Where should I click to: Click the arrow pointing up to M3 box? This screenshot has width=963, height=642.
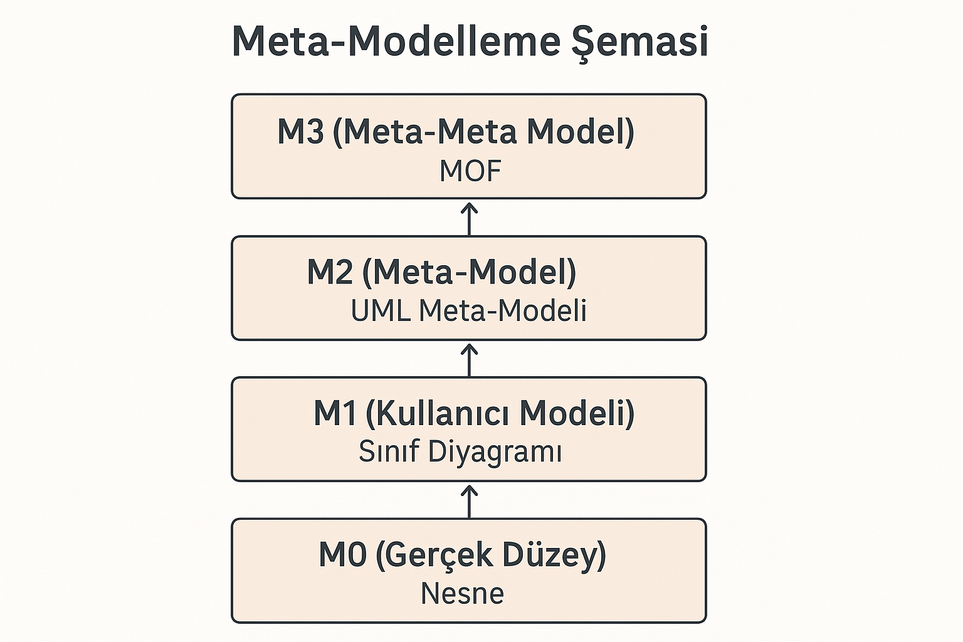coord(469,218)
